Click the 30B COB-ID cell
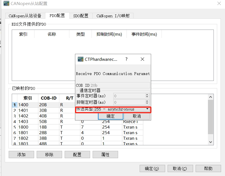The height and width of the screenshot is (176, 225). (x=49, y=110)
